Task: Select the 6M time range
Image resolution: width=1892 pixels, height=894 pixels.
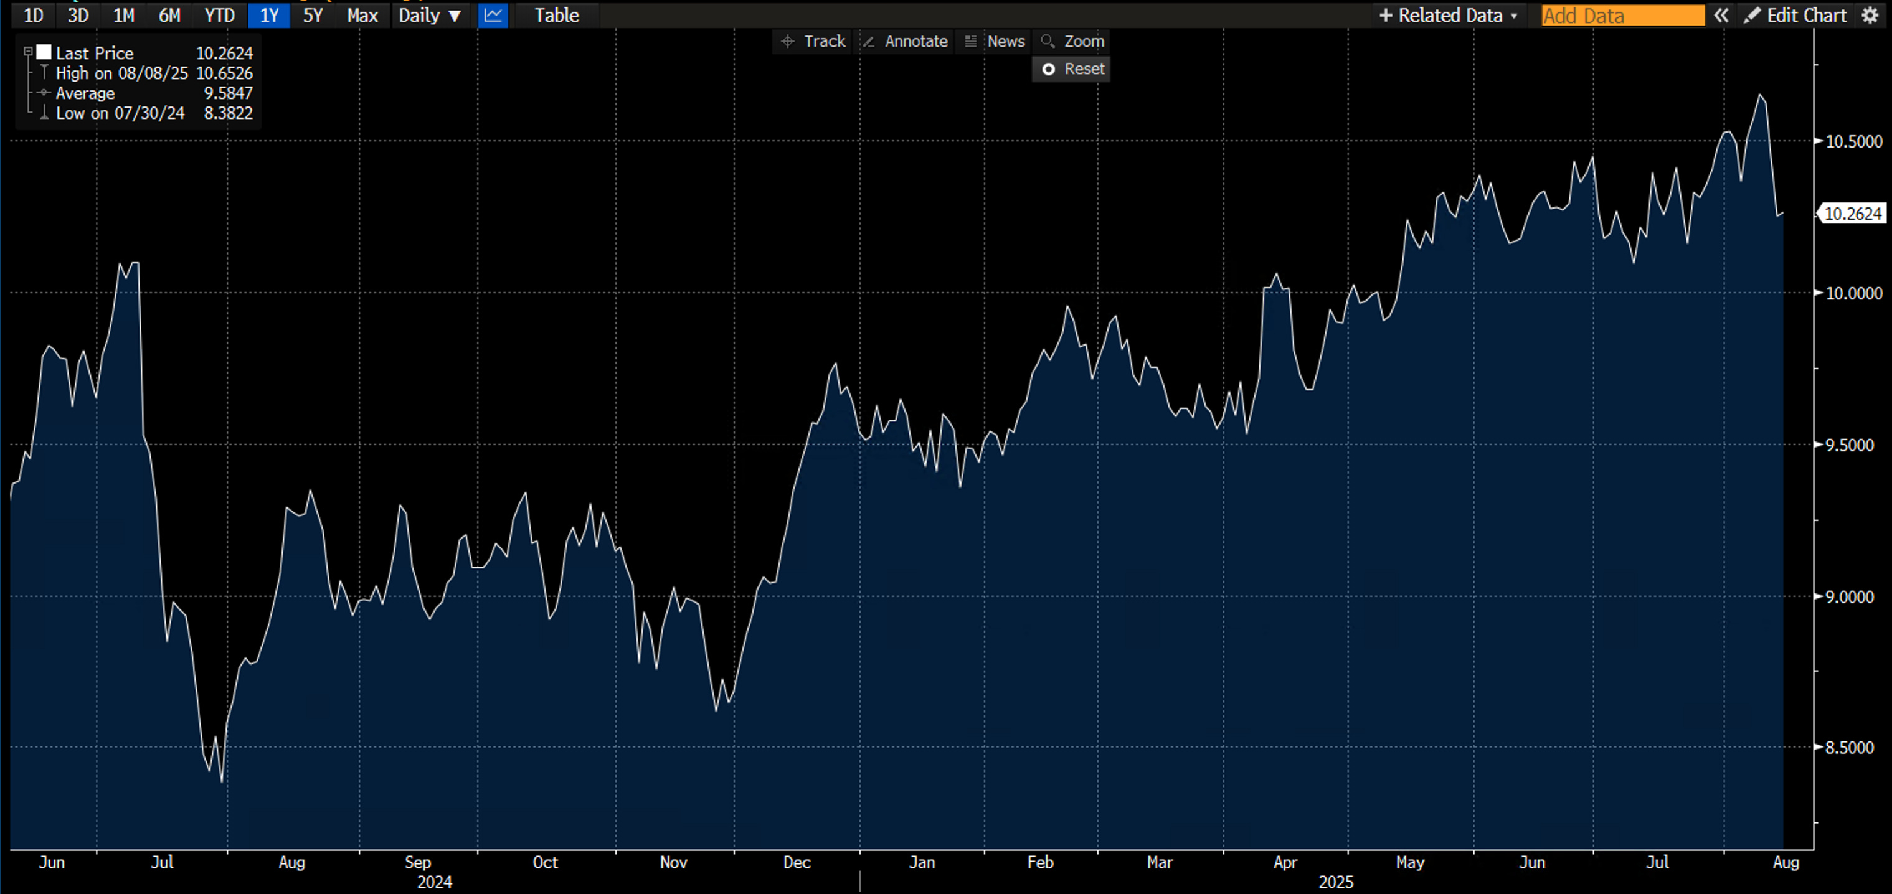Action: point(169,16)
